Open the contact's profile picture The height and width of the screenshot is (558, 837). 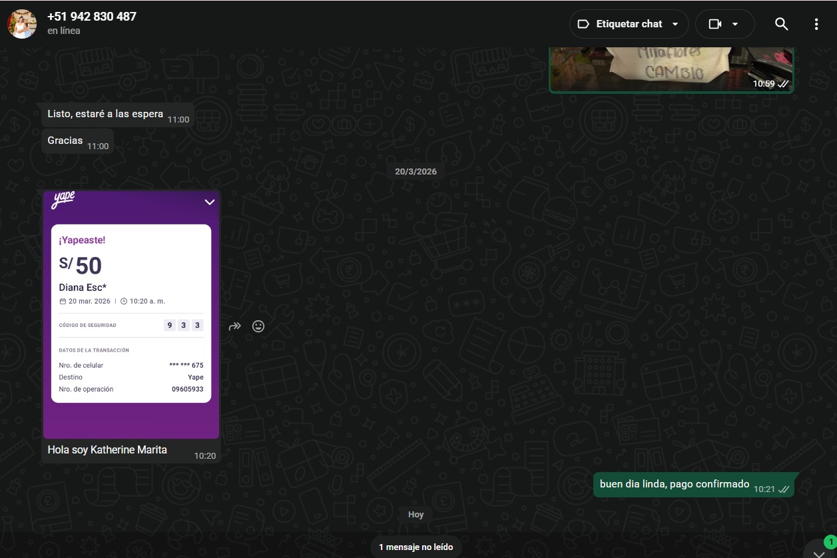pyautogui.click(x=22, y=24)
